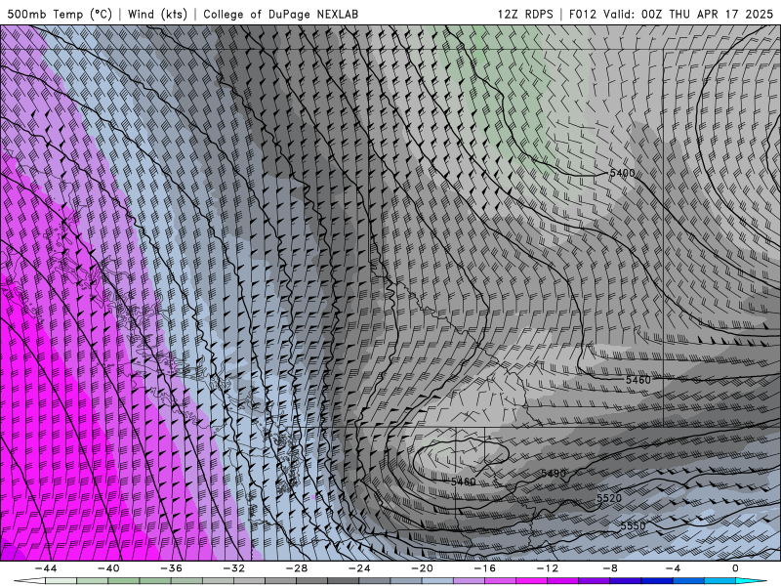781x586 pixels.
Task: Click the -20 colorbar tick label
Action: (x=422, y=568)
